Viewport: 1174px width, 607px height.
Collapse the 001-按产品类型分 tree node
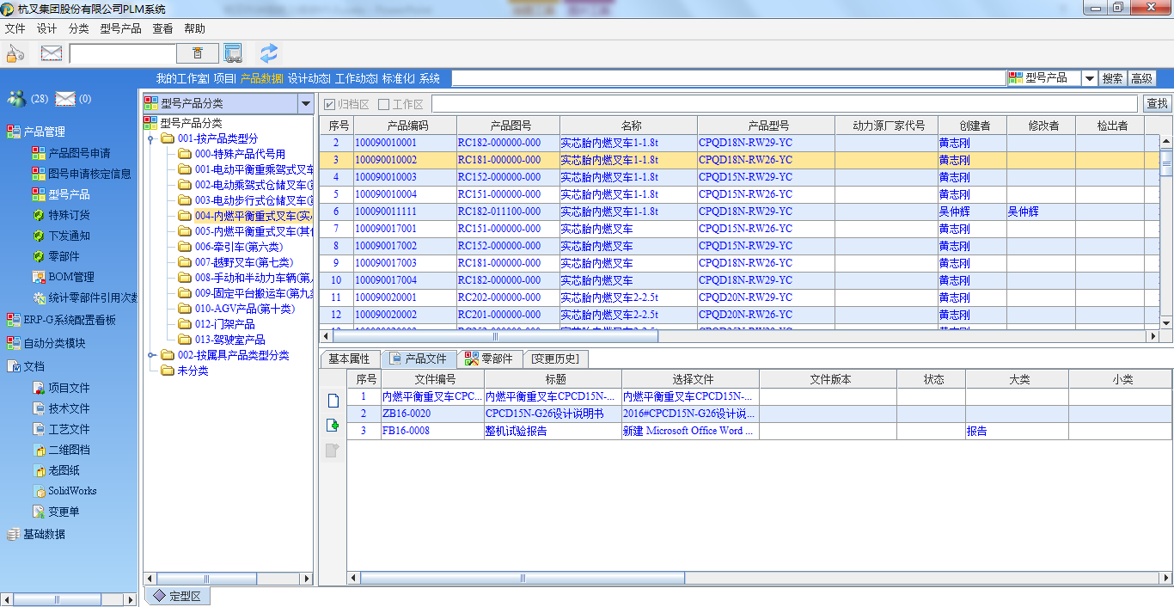(151, 138)
